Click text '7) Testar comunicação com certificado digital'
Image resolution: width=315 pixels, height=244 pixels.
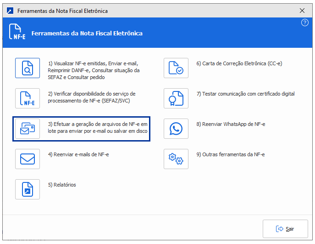[245, 94]
